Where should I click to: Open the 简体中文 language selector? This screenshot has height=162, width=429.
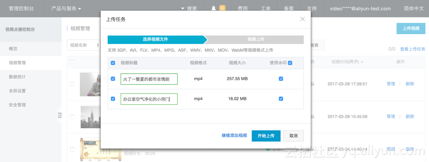(x=414, y=8)
